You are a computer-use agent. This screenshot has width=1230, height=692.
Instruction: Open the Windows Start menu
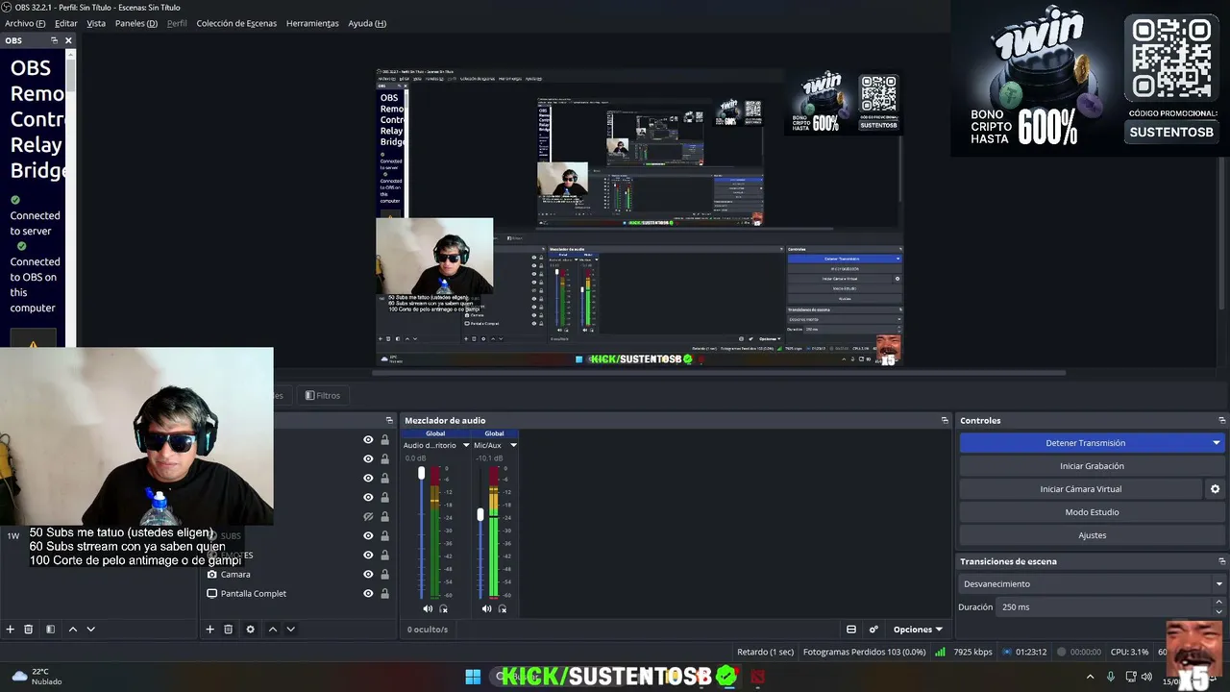473,677
